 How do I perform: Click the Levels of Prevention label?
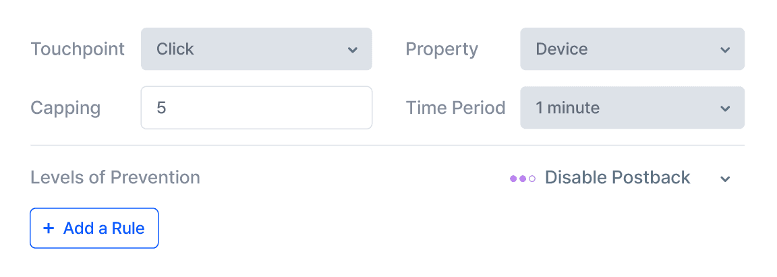[115, 178]
